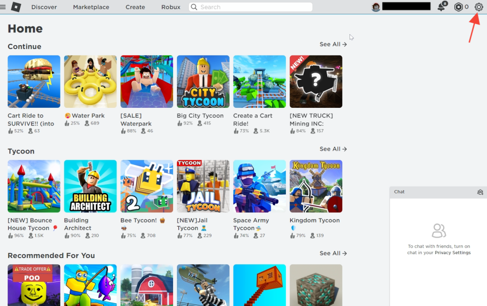Open the Create a Cart Ride thumbnail
This screenshot has height=306, width=487.
pyautogui.click(x=260, y=82)
